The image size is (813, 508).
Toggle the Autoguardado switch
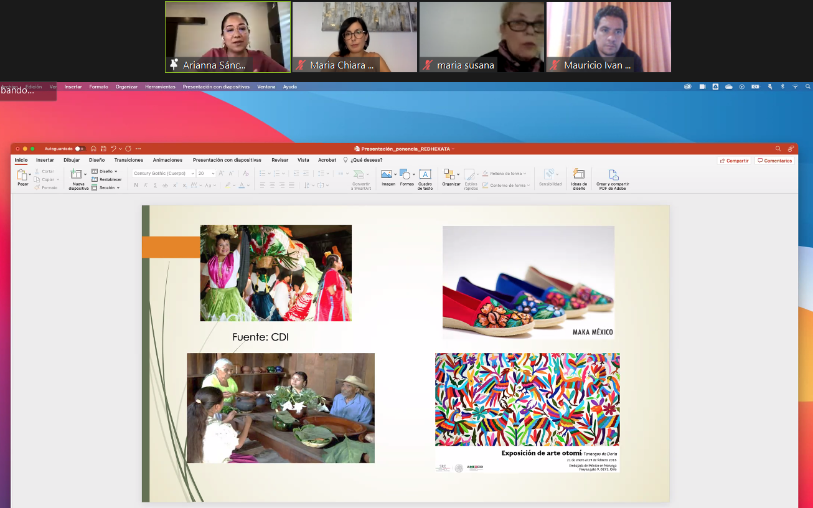[80, 149]
